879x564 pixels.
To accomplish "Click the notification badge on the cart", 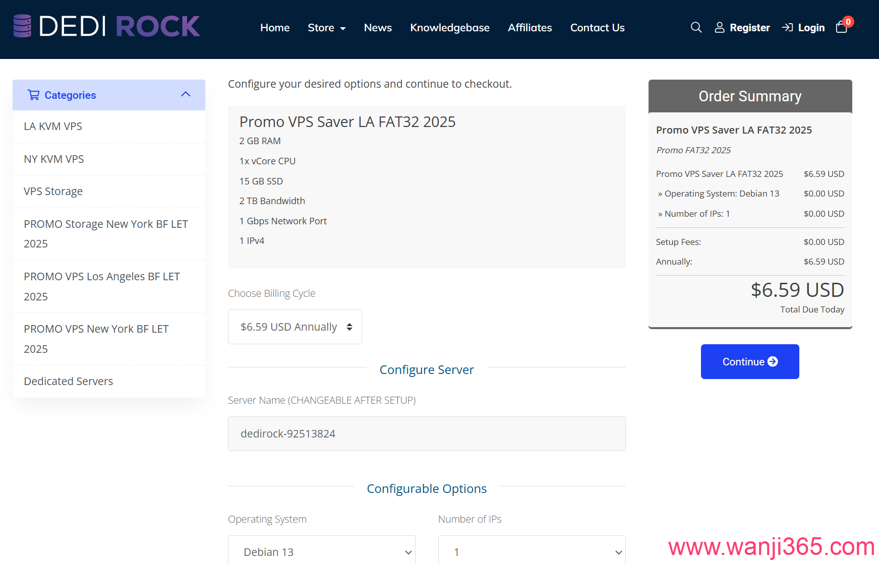I will pyautogui.click(x=848, y=22).
